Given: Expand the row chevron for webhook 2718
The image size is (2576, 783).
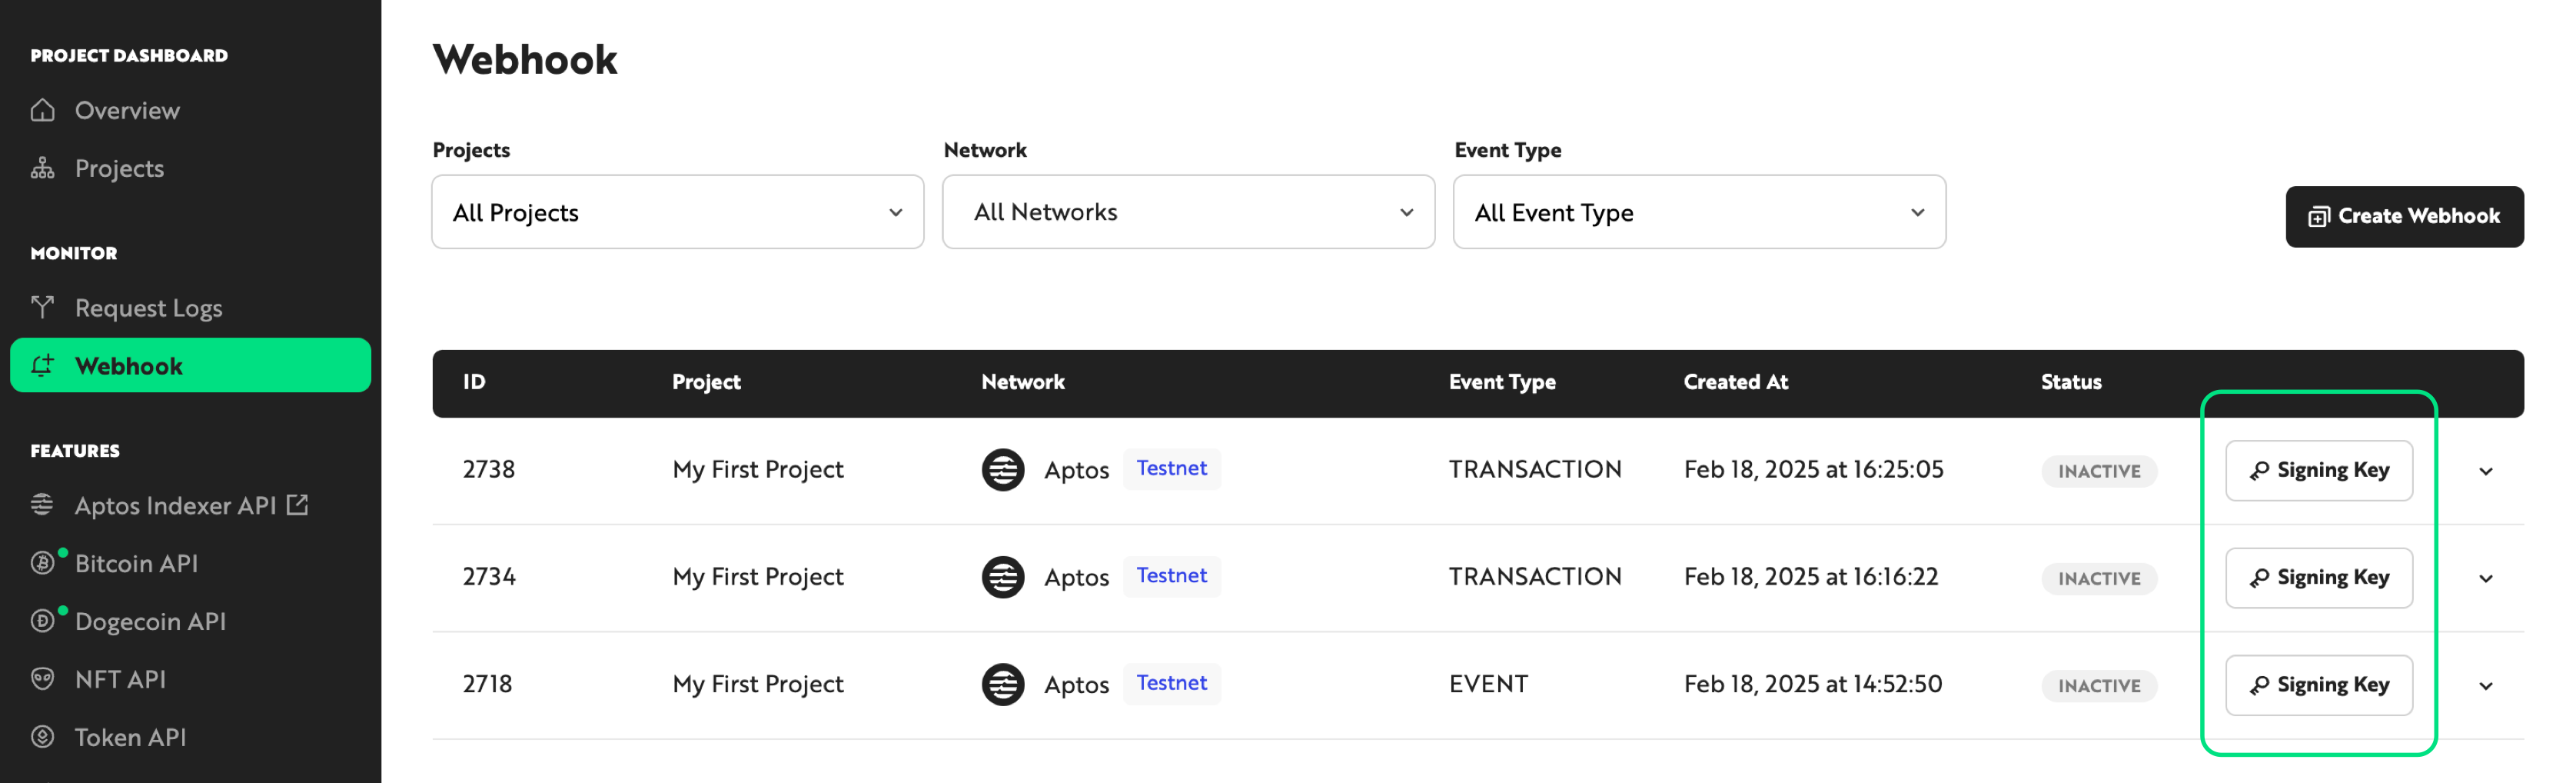Looking at the screenshot, I should [x=2485, y=686].
